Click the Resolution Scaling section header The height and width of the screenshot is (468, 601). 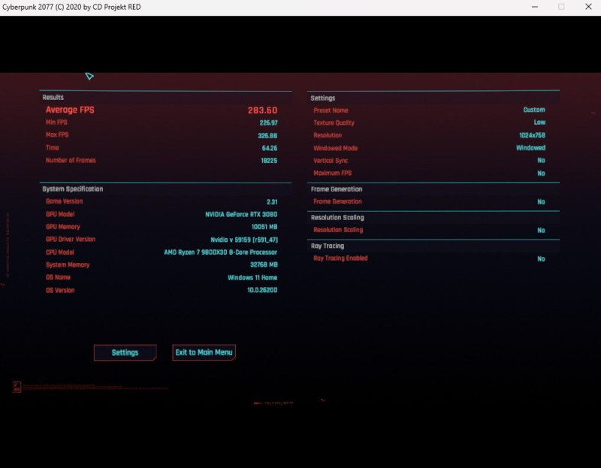[337, 217]
